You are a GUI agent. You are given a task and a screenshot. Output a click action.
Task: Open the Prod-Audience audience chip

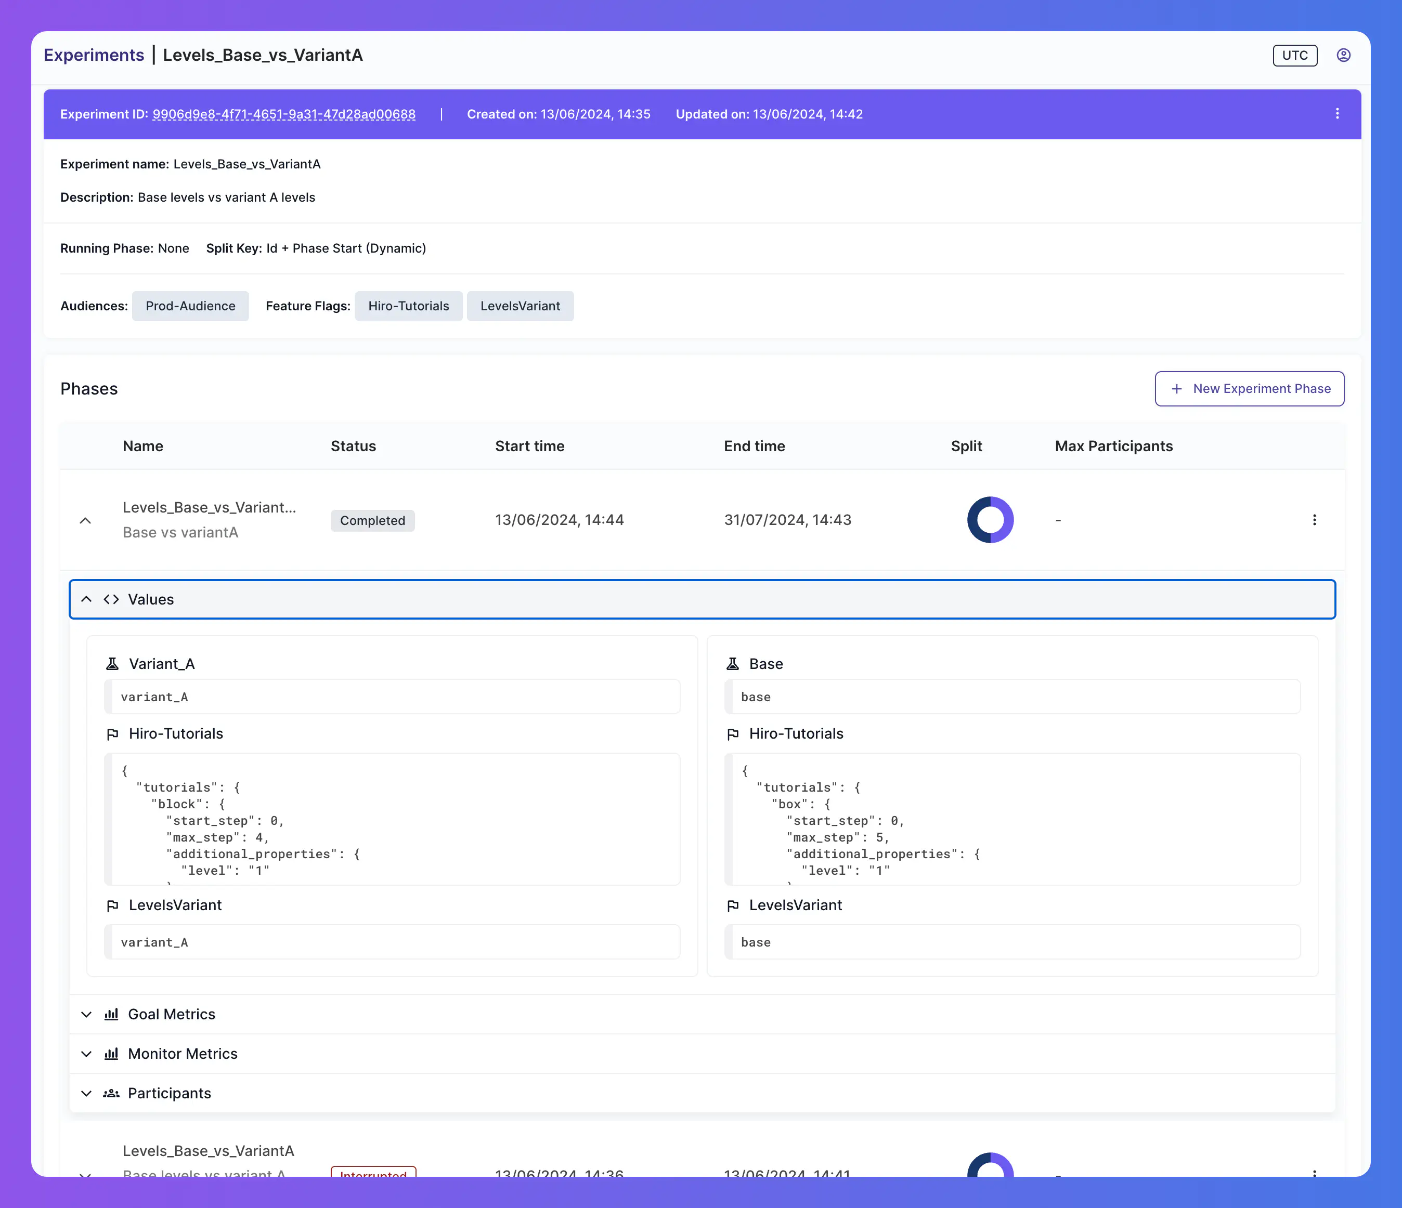190,306
